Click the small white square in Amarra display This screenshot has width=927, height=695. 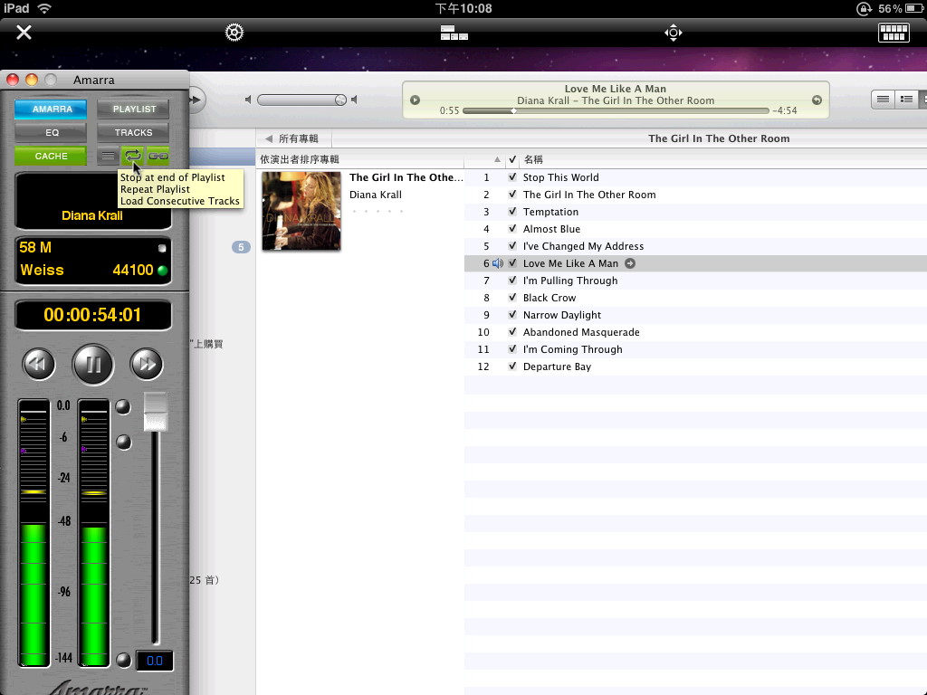coord(162,248)
